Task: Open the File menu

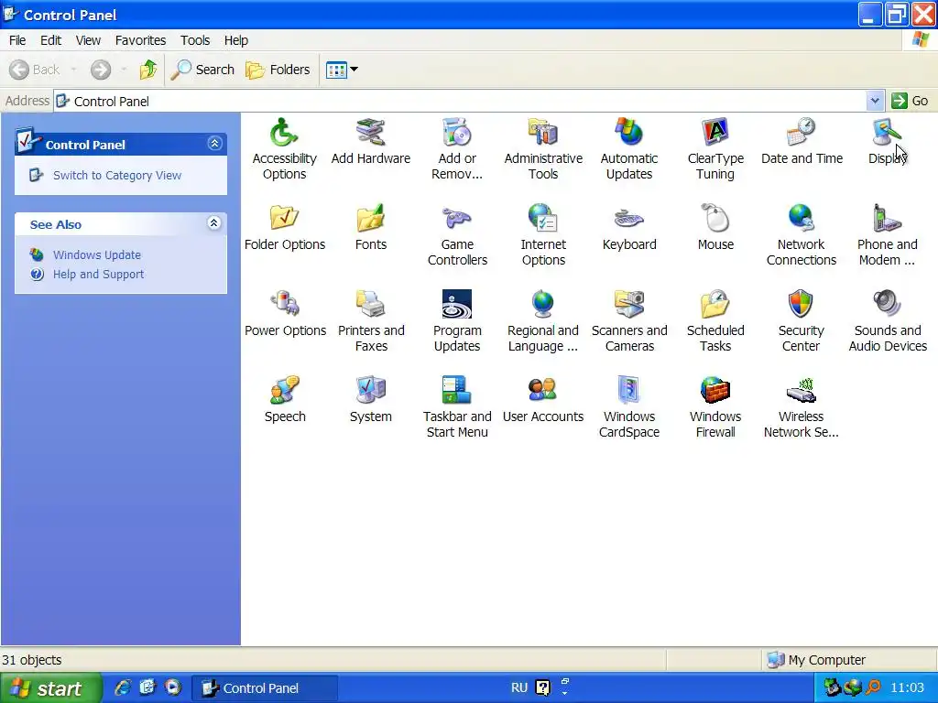Action: (17, 40)
